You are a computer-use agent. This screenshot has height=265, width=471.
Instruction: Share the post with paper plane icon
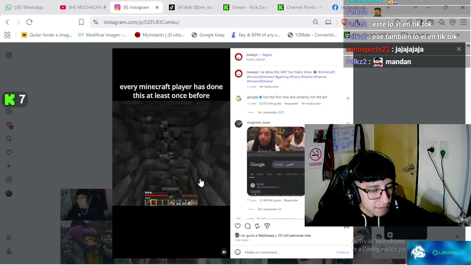coord(267,226)
